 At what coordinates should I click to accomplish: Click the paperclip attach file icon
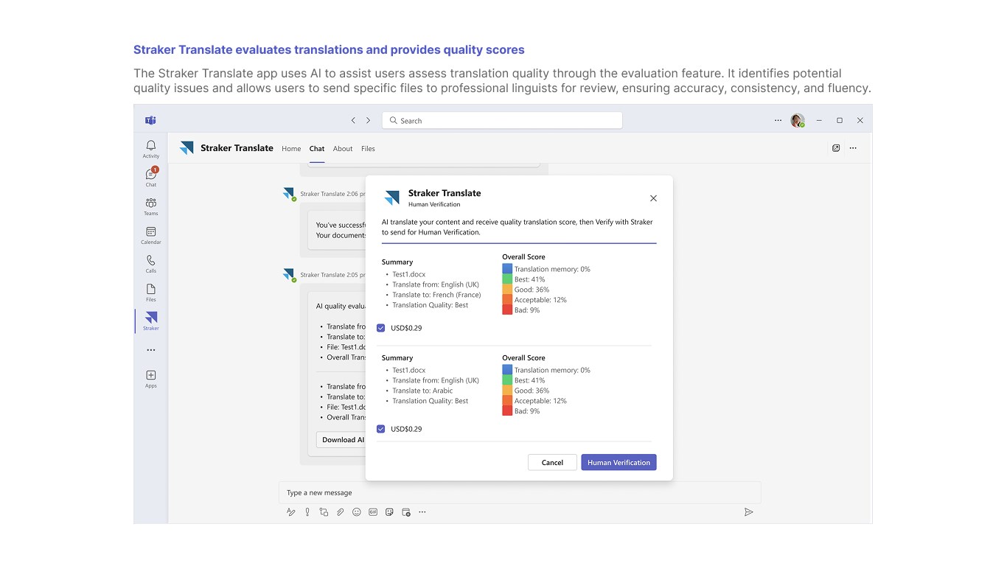coord(340,512)
